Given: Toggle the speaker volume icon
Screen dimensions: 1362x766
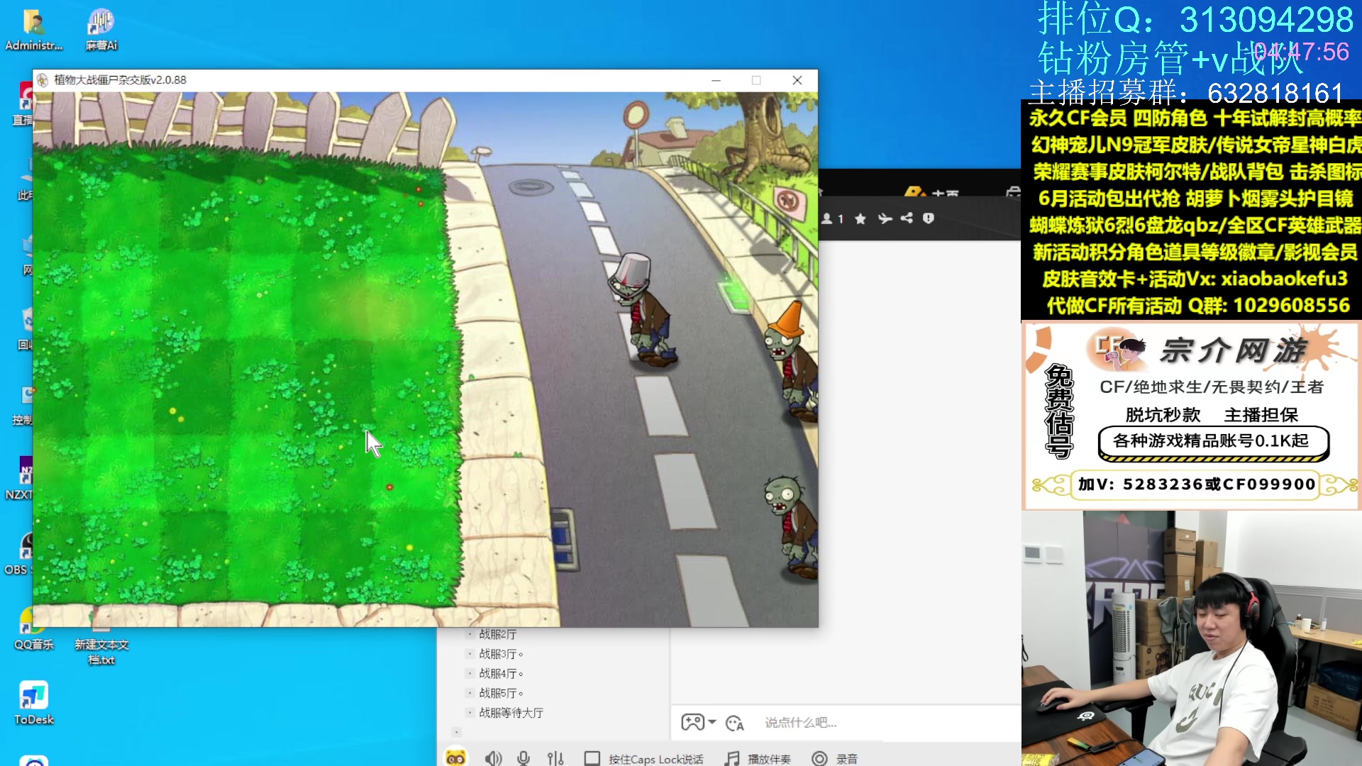Looking at the screenshot, I should tap(493, 758).
